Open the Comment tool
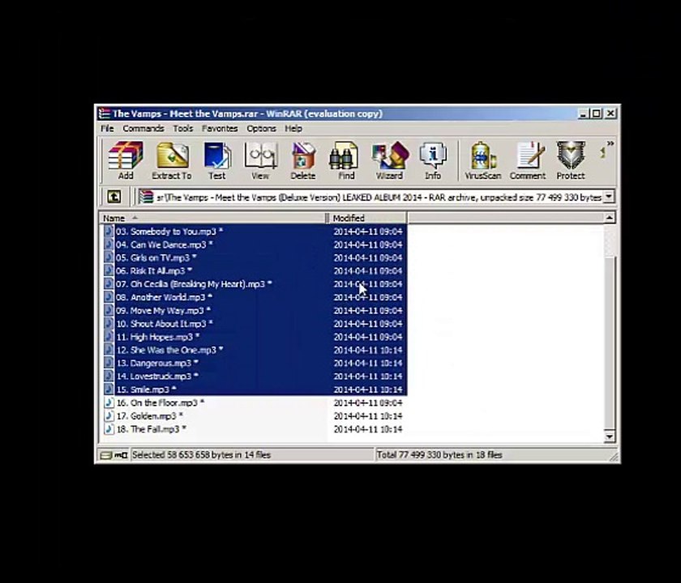This screenshot has height=583, width=681. tap(527, 160)
